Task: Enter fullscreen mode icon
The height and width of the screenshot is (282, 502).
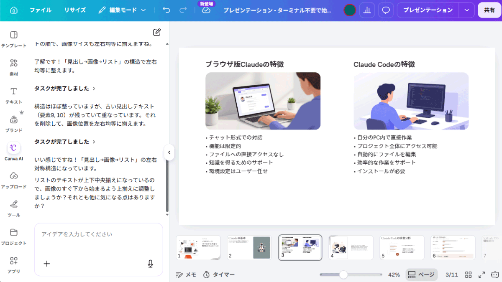Action: [482, 274]
